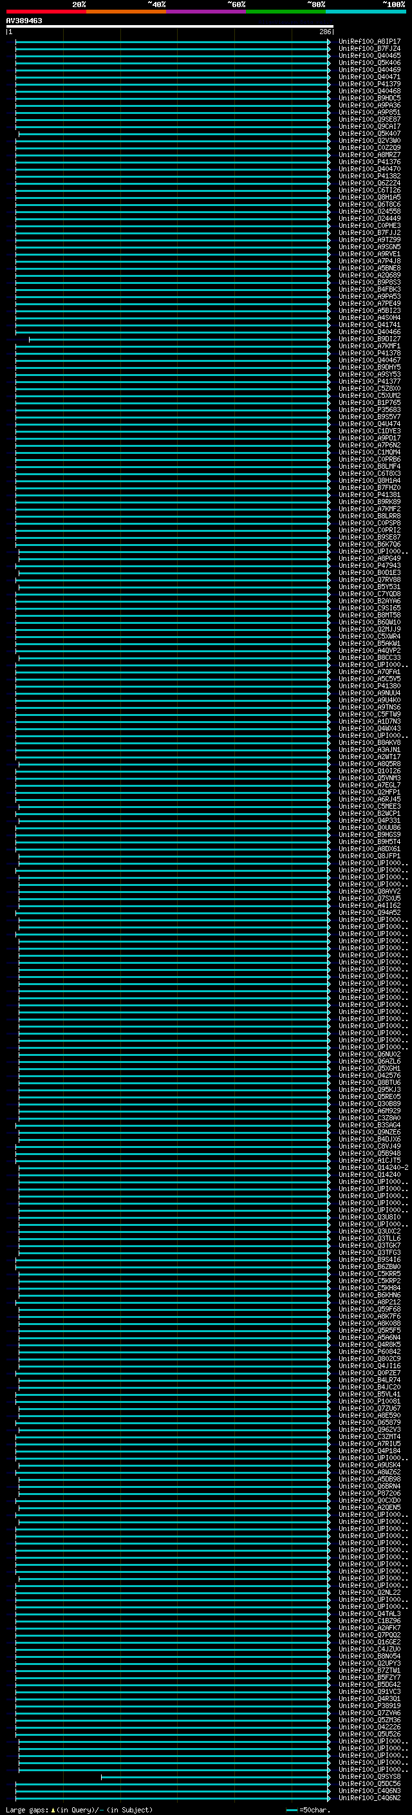This screenshot has height=1815, width=412.
Task: Open hit UniRef100_A8IP17
Action: 369,42
